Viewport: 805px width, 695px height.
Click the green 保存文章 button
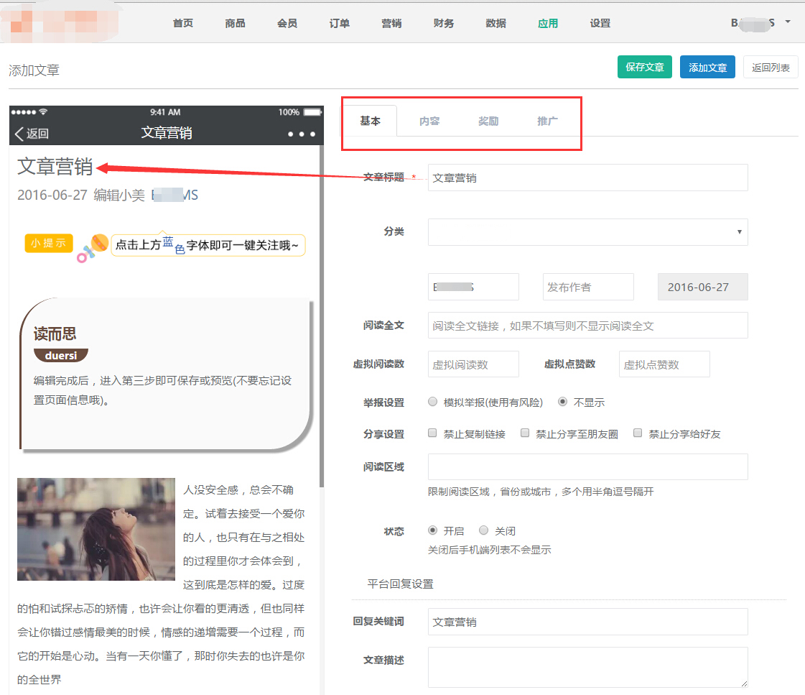coord(644,67)
